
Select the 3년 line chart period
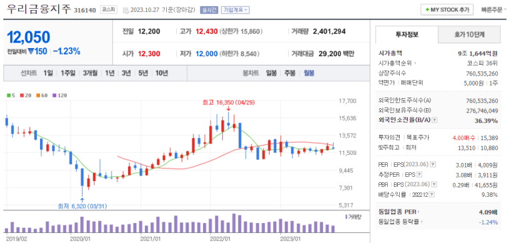click(x=126, y=73)
